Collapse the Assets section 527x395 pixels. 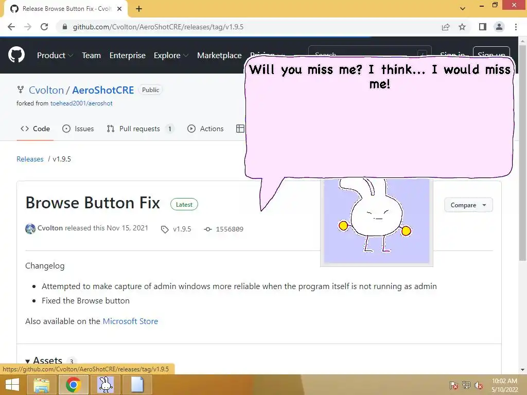pos(44,361)
